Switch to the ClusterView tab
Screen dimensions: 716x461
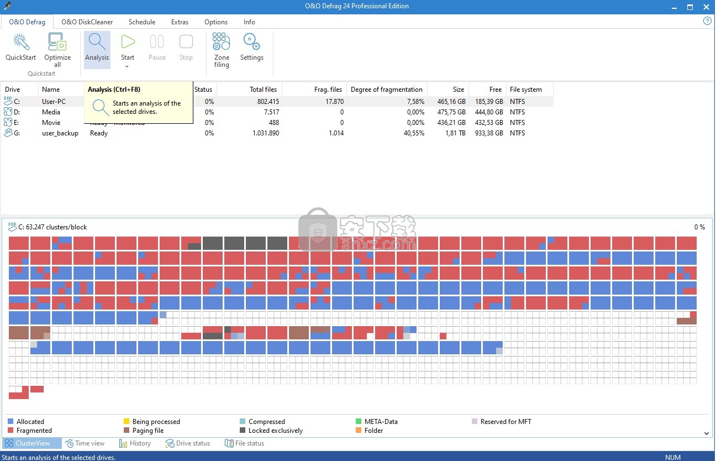tap(32, 443)
